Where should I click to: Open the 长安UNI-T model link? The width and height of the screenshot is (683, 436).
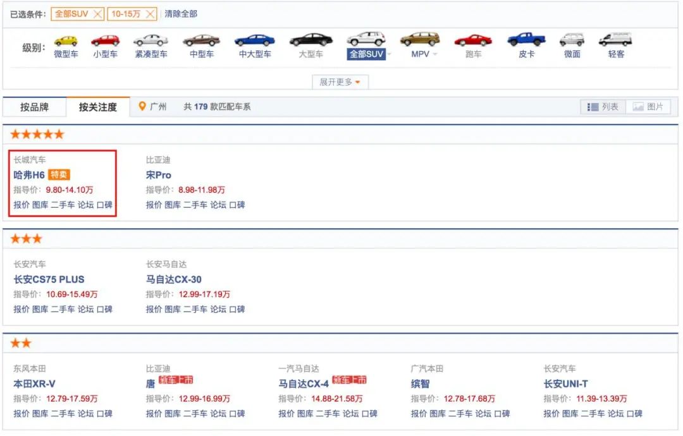565,384
